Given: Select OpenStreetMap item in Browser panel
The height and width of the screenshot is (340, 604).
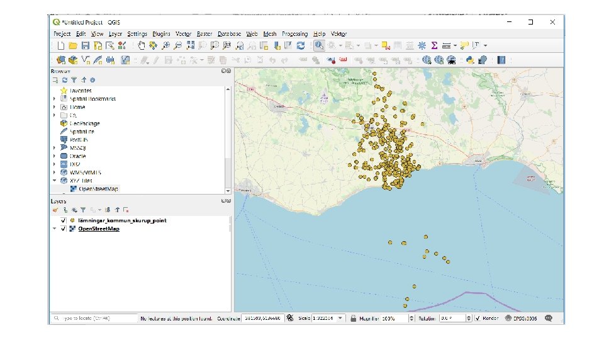Looking at the screenshot, I should pyautogui.click(x=98, y=189).
